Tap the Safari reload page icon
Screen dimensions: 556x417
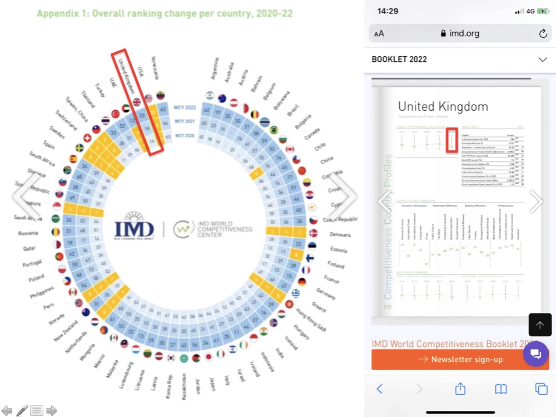pos(543,34)
